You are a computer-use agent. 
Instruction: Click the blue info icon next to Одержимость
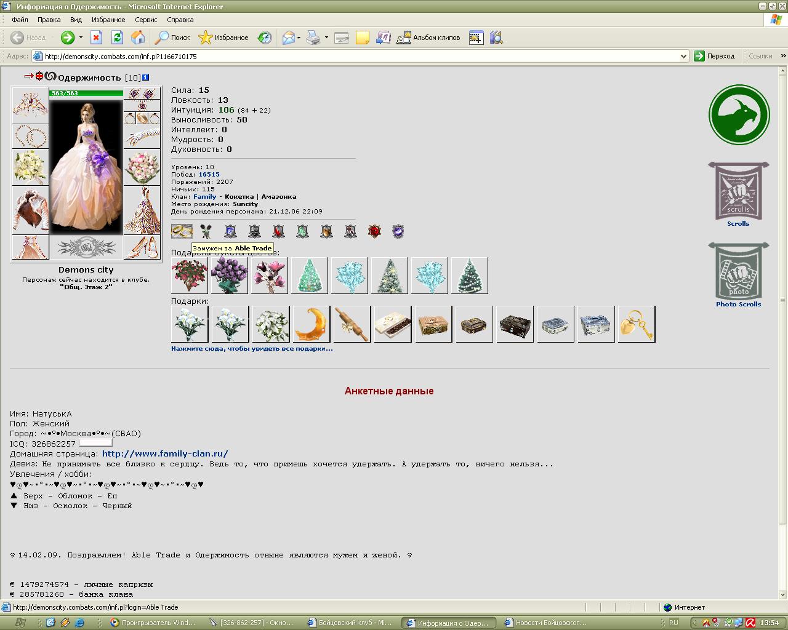[x=145, y=78]
